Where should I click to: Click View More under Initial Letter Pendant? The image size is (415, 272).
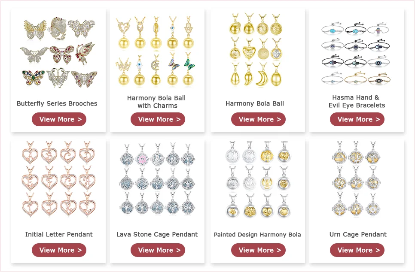59,250
